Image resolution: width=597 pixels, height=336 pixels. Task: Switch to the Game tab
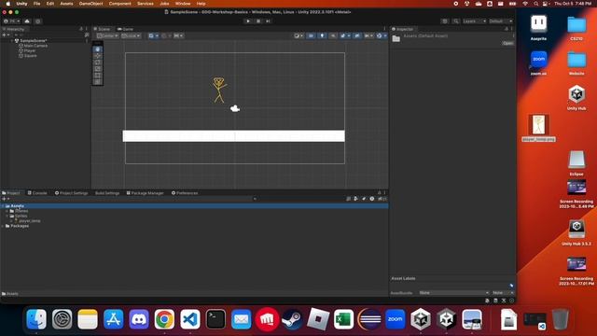(x=126, y=29)
